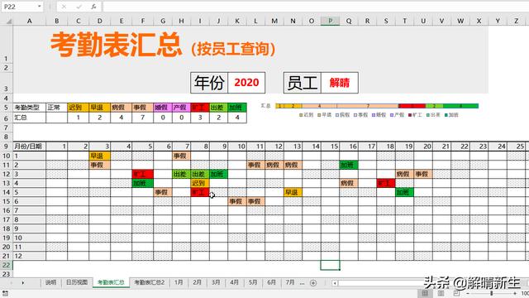Click the orange 迟到 legend cell in row 5

coord(78,108)
